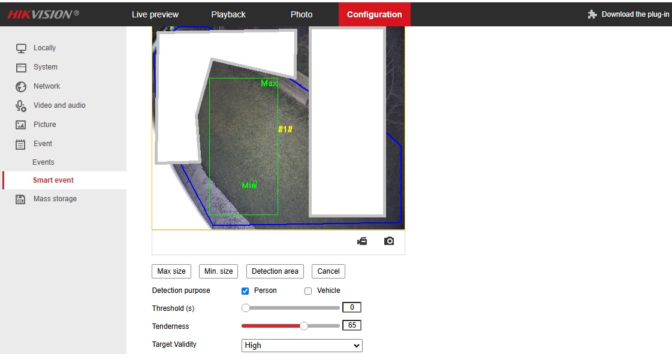The height and width of the screenshot is (354, 672).
Task: Click the plug-in puzzle piece icon
Action: [592, 14]
